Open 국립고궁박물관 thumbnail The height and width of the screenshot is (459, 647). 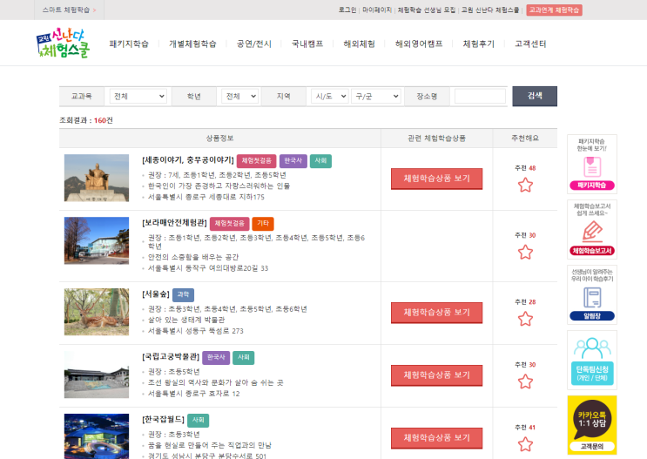click(x=97, y=375)
